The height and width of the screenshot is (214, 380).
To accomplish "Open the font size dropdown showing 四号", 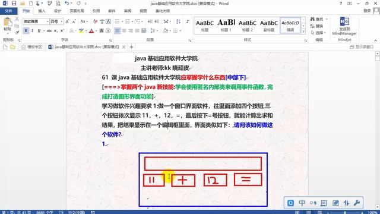I will (x=62, y=21).
